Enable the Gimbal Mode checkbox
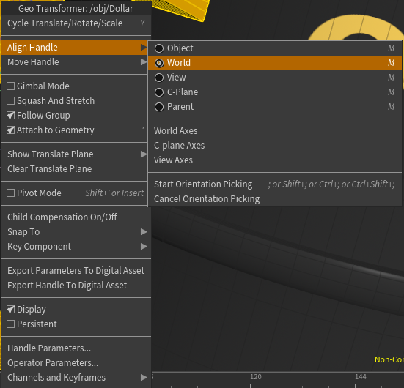 pos(10,86)
